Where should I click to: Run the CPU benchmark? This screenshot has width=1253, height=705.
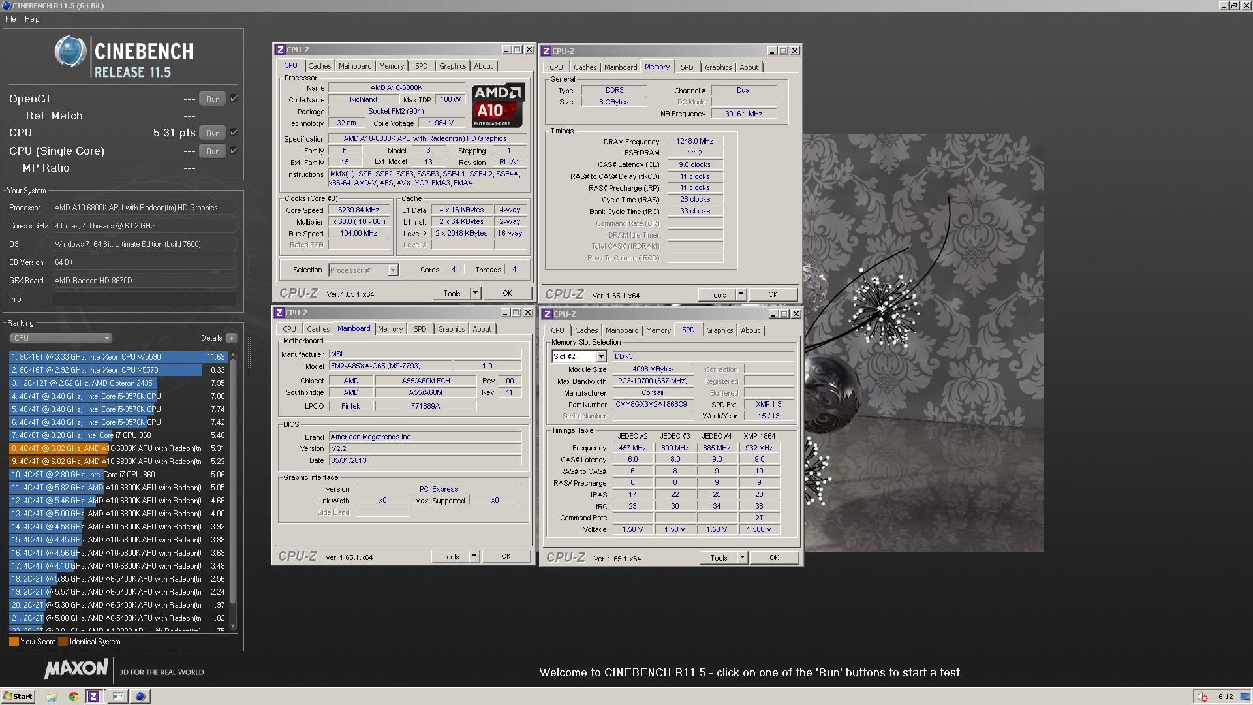coord(213,133)
